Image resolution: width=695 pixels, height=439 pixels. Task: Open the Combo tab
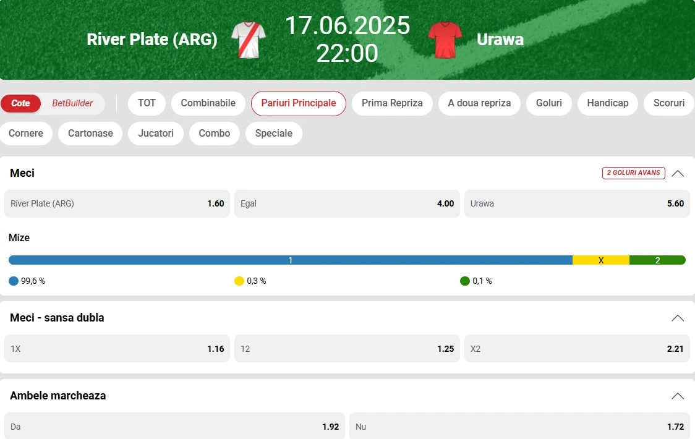215,134
